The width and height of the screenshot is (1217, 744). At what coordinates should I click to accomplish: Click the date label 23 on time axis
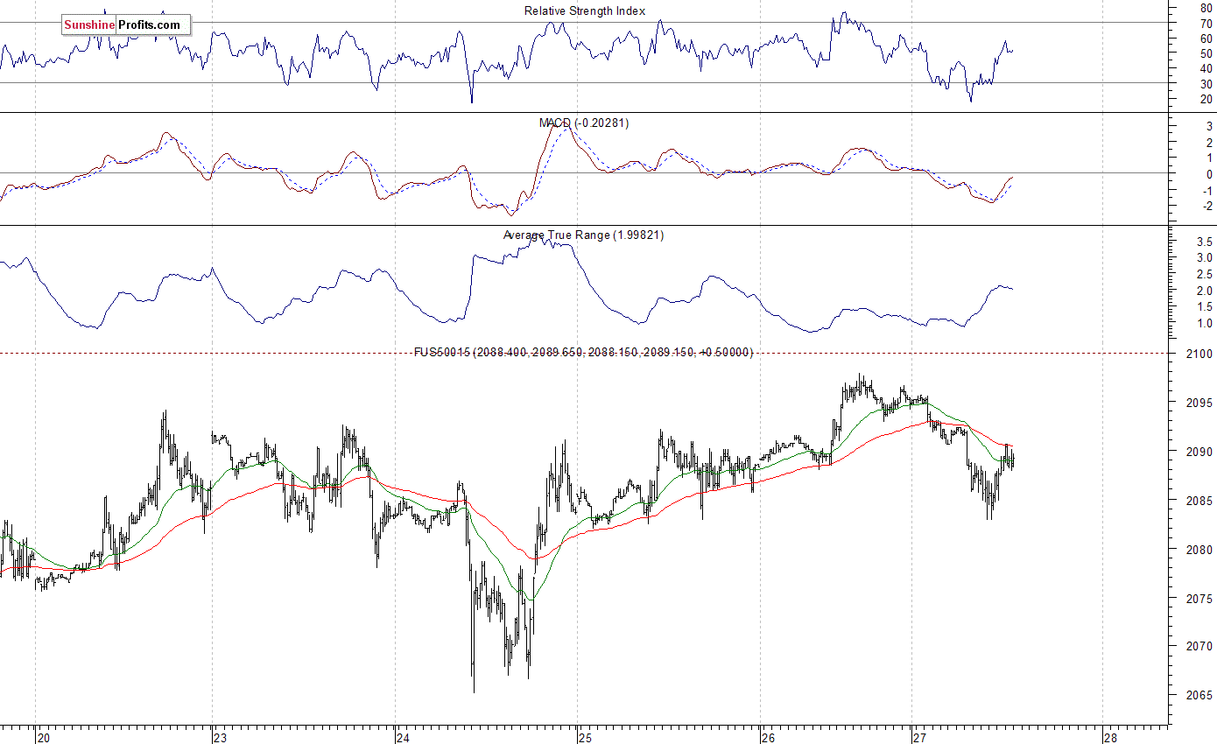[x=222, y=737]
